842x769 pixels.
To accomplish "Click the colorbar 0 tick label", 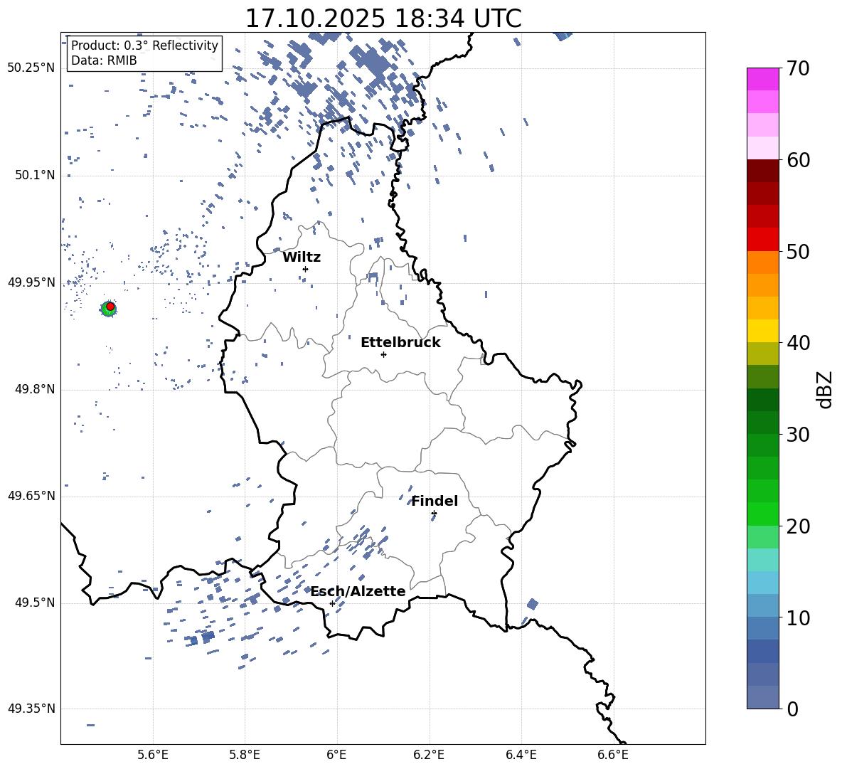I will click(792, 709).
